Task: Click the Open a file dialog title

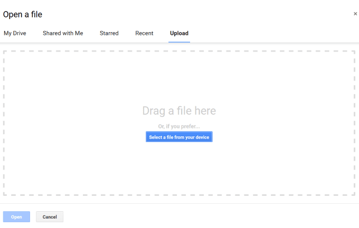Action: [23, 14]
